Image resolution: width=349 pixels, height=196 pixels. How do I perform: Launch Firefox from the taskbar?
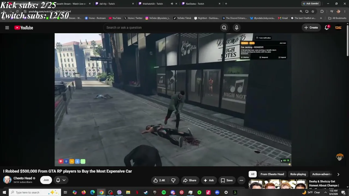point(83,192)
